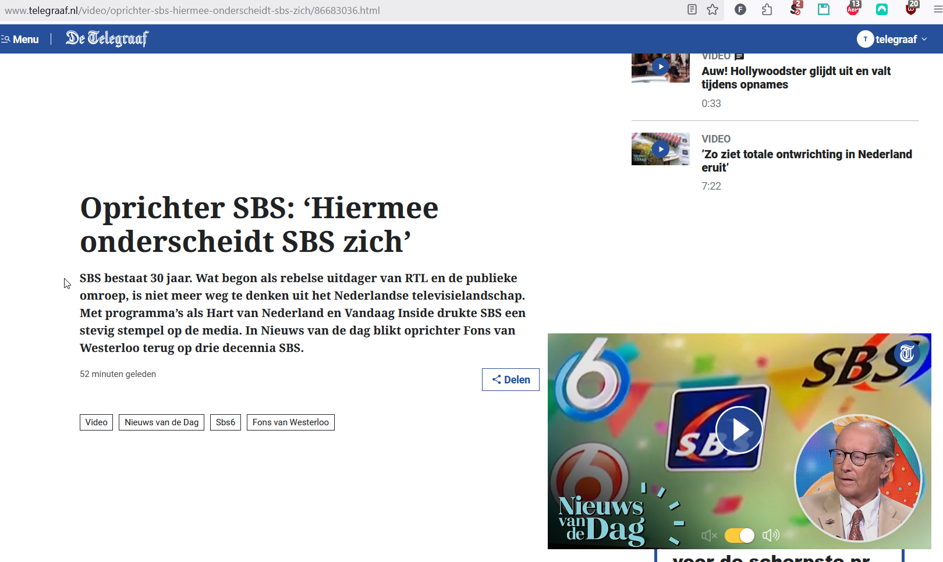This screenshot has width=943, height=562.
Task: Open the uBlock shield extension showing 20
Action: (912, 8)
